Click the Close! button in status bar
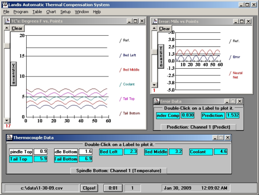 [x=89, y=188]
